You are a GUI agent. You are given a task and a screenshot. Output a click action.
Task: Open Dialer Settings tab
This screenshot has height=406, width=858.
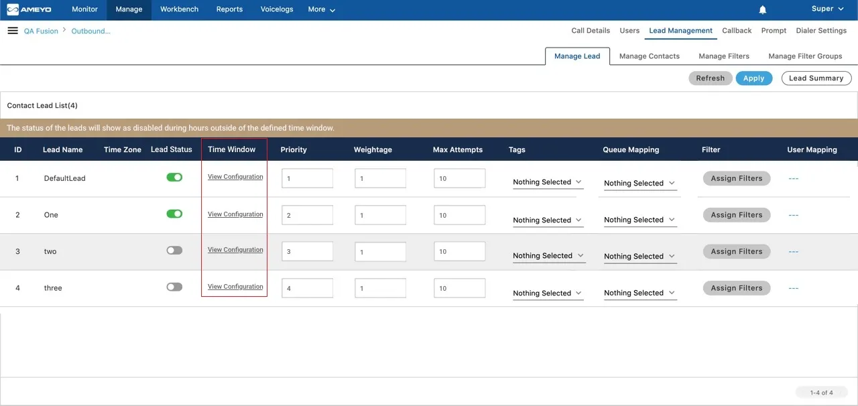tap(821, 31)
